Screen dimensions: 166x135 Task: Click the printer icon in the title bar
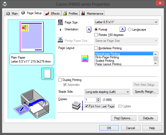5,4
